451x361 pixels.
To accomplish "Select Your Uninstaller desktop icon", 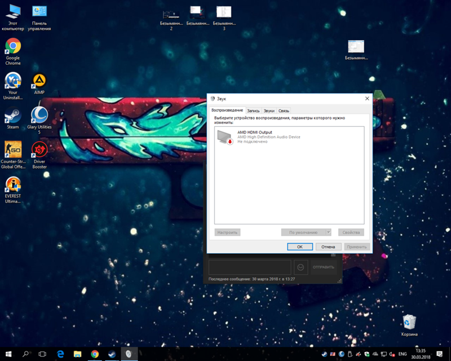I will coord(13,86).
